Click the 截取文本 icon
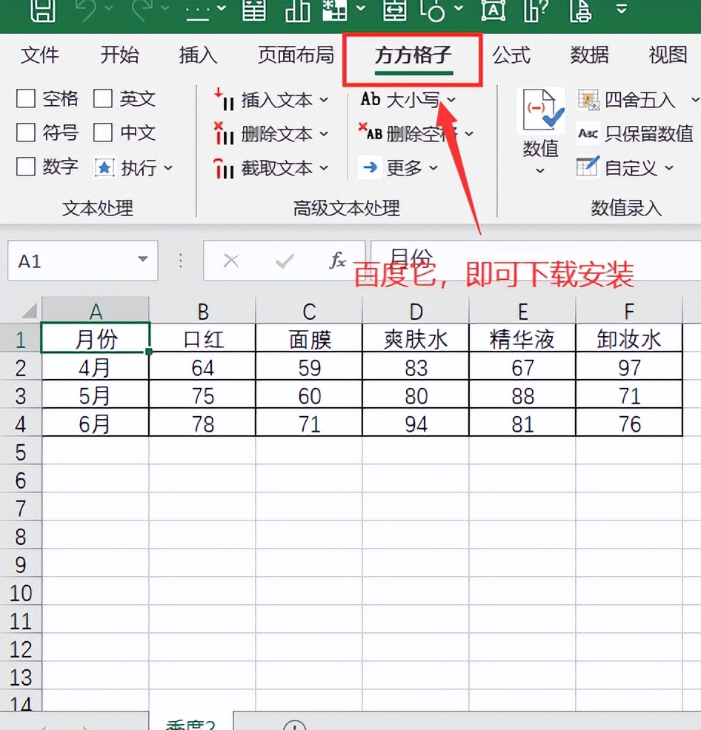701x730 pixels. click(x=225, y=169)
